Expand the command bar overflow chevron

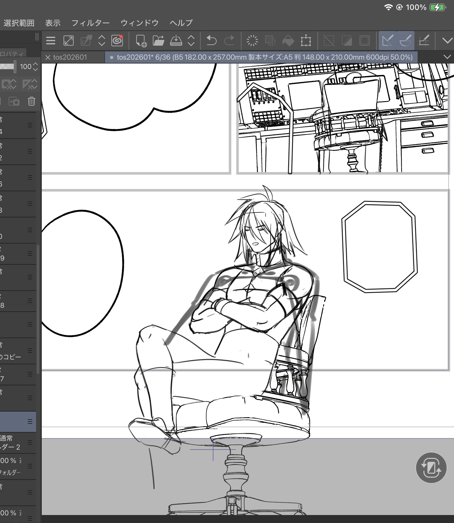click(447, 41)
